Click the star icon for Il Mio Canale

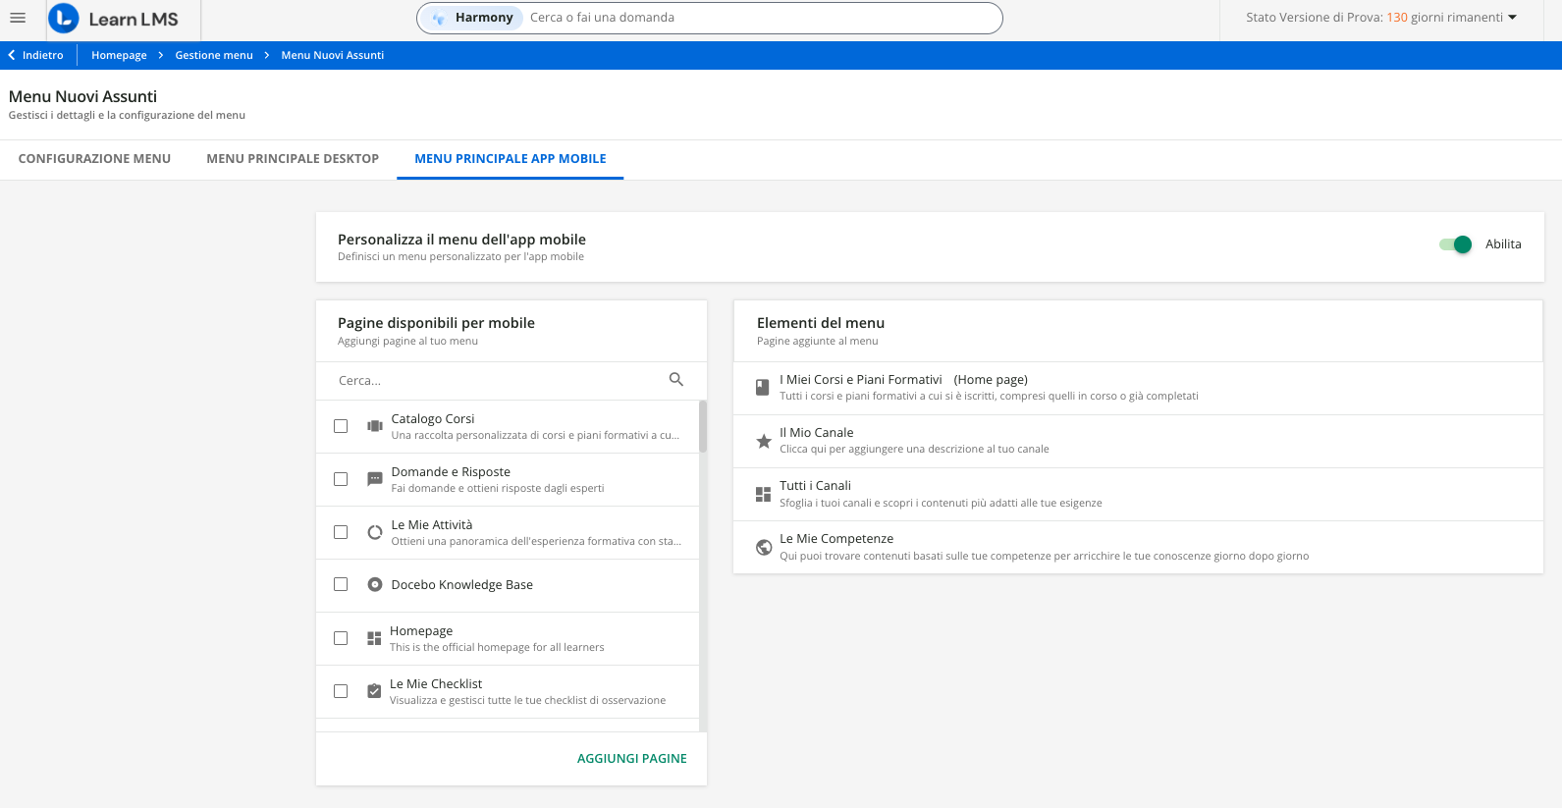point(763,441)
